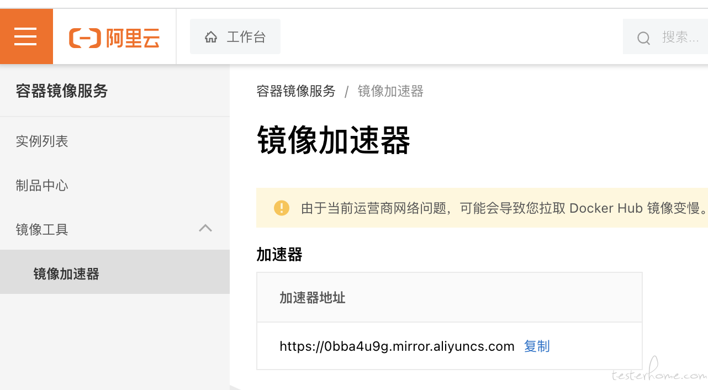Viewport: 708px width, 390px height.
Task: Click the 镜像加速器 breadcrumb text
Action: pos(390,91)
